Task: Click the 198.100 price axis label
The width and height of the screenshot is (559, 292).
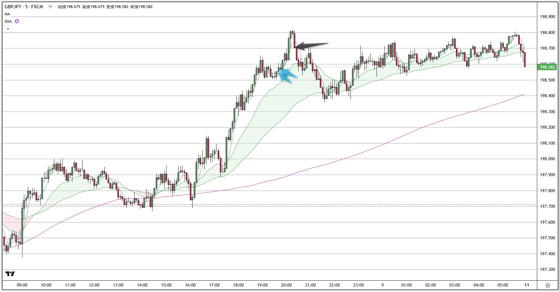Action: pyautogui.click(x=547, y=143)
